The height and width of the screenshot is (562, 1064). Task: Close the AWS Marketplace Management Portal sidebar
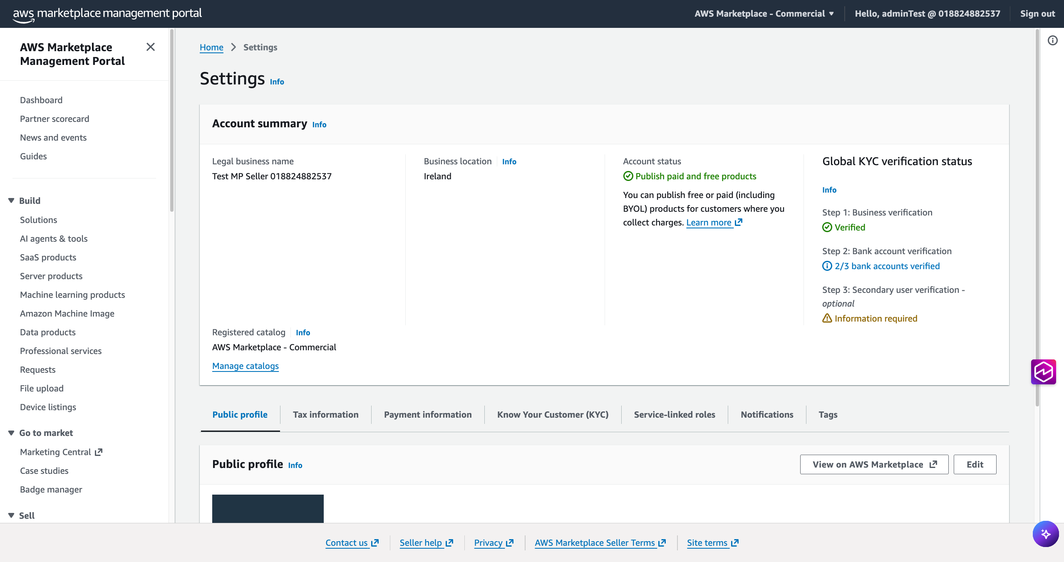click(151, 47)
